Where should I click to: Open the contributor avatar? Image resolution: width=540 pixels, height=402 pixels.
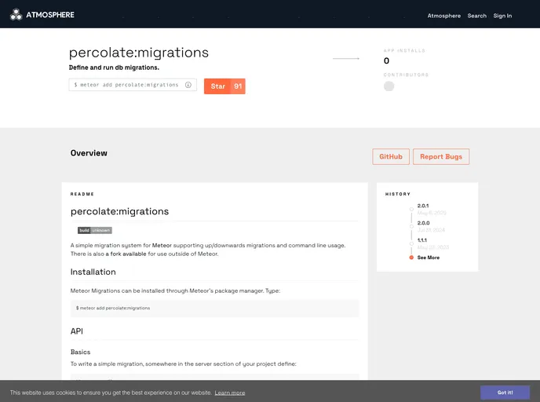click(389, 86)
